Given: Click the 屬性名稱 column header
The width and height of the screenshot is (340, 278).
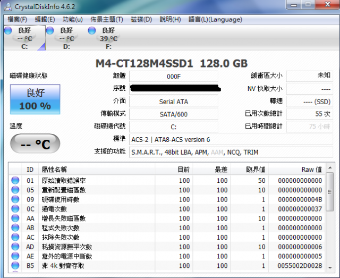Looking at the screenshot, I should (x=97, y=169).
